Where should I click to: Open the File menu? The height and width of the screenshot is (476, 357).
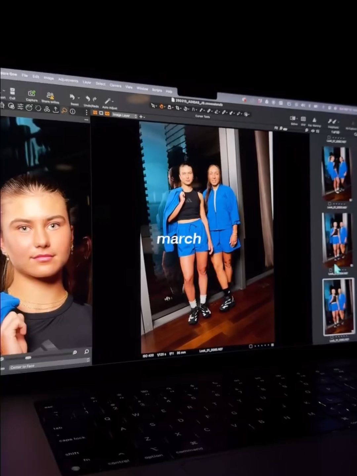point(25,75)
